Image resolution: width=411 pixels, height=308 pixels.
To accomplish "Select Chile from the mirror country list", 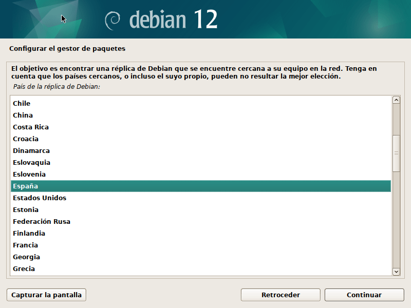I will tap(201, 104).
